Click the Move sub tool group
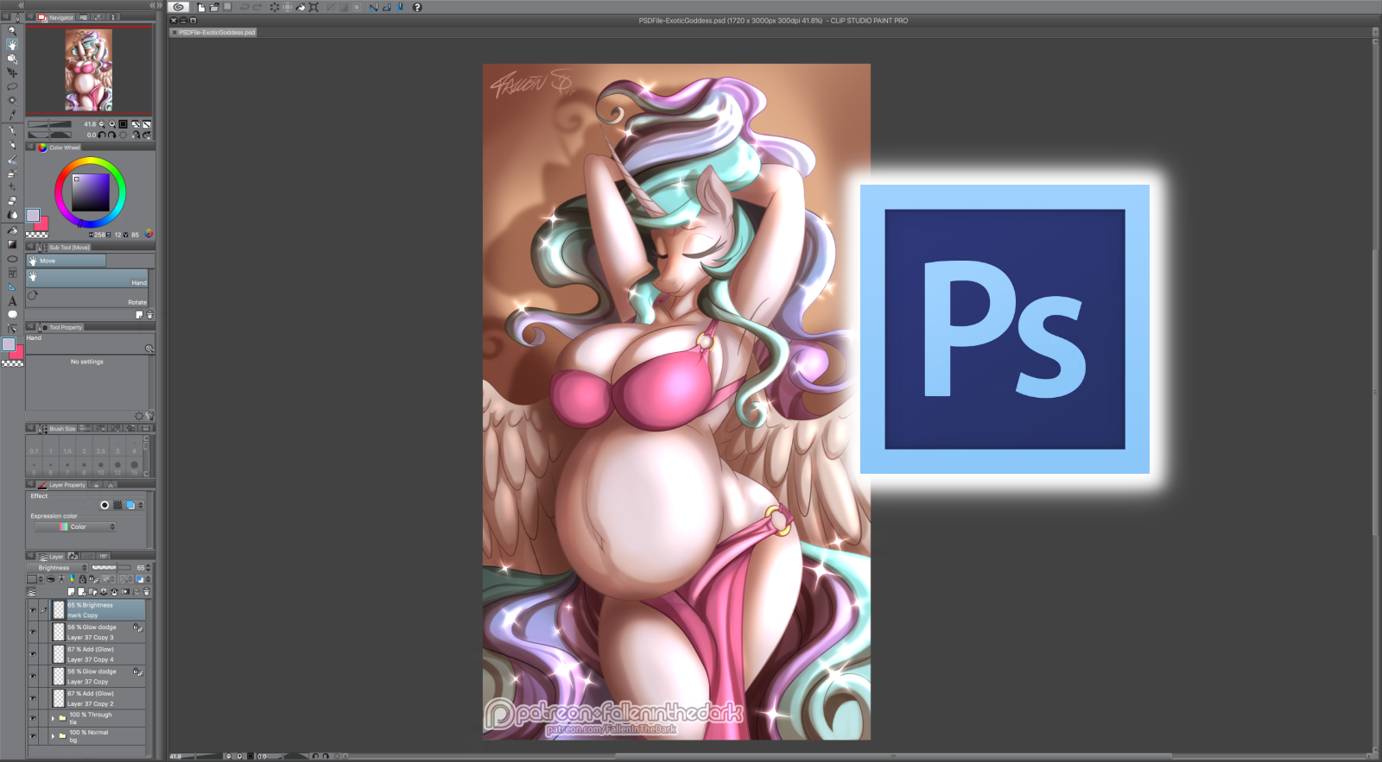 (67, 261)
